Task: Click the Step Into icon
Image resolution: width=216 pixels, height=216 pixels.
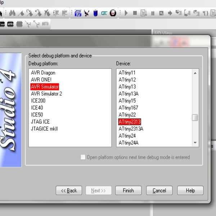Action: pos(179,13)
